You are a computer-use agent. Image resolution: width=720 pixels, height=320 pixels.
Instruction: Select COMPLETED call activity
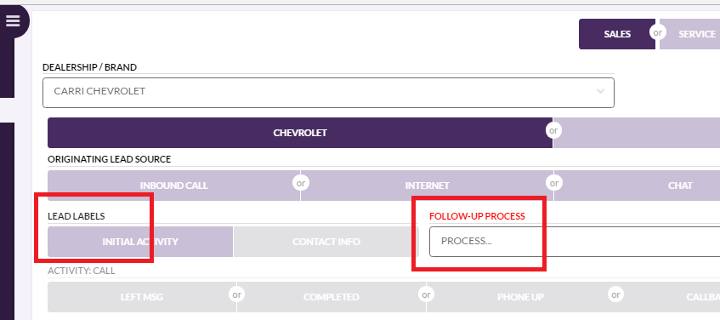tap(332, 297)
